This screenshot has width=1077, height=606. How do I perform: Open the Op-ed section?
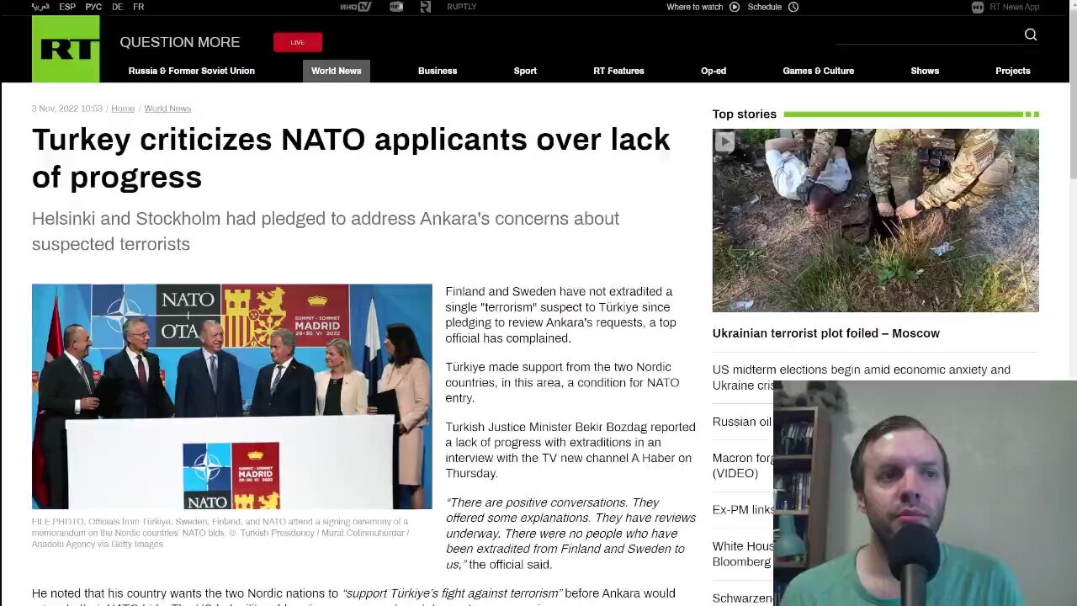point(714,71)
